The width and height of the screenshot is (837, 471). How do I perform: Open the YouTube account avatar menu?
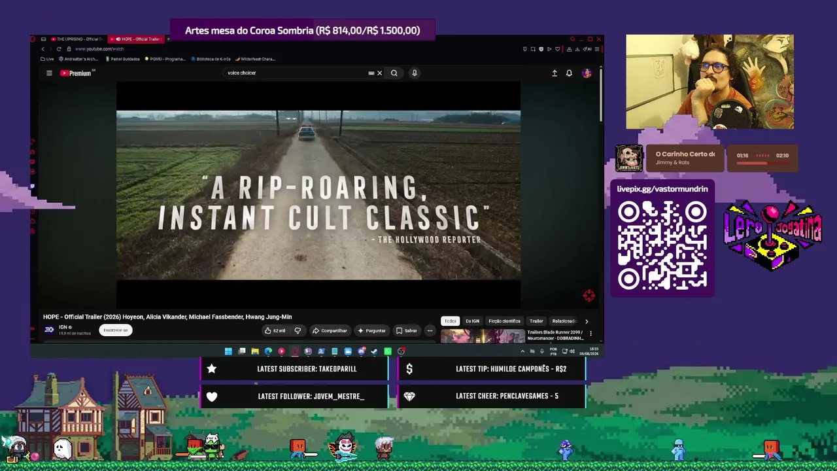(x=587, y=73)
